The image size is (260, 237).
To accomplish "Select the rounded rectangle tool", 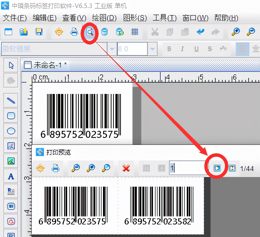I will (x=11, y=115).
